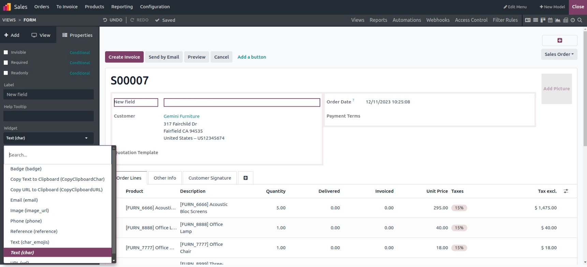Open the Activity clock view icon

click(573, 20)
